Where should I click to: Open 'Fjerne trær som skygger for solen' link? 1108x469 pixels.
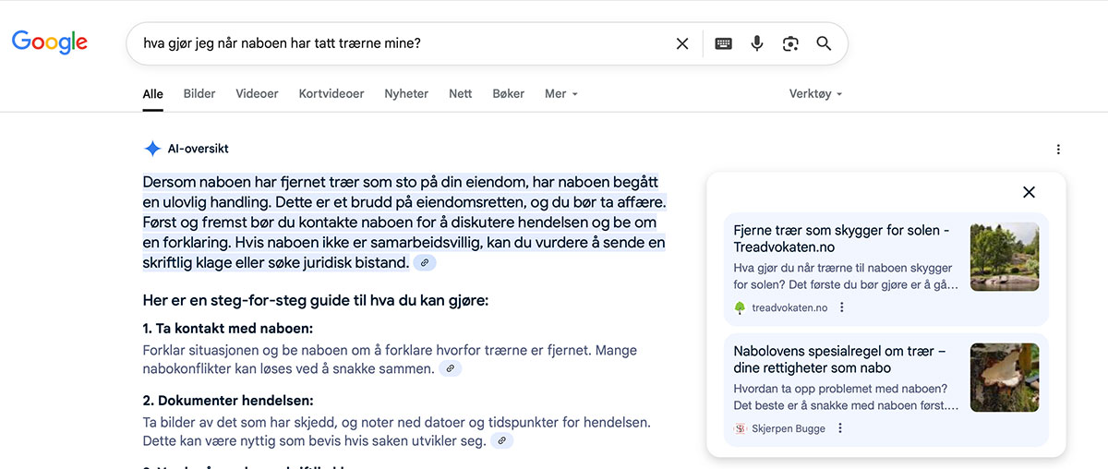click(x=841, y=238)
